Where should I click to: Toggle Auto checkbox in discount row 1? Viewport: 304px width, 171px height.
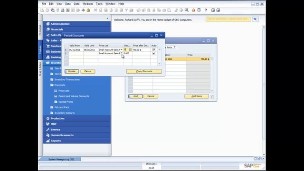(x=154, y=50)
